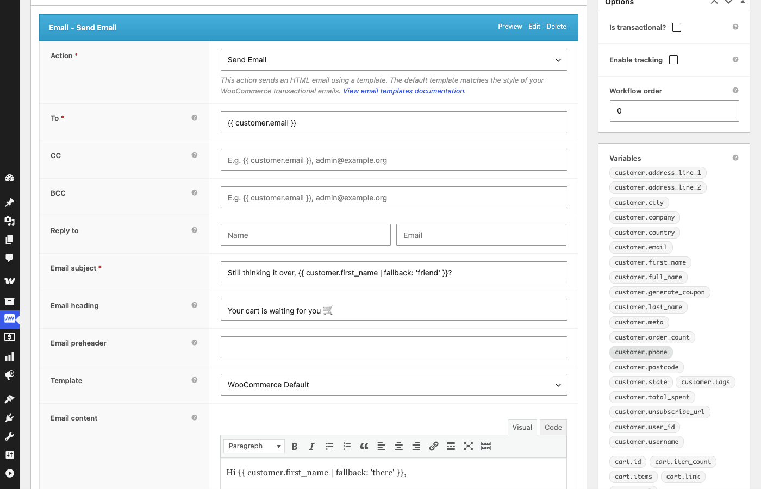
Task: Insert a blockquote
Action: point(364,446)
